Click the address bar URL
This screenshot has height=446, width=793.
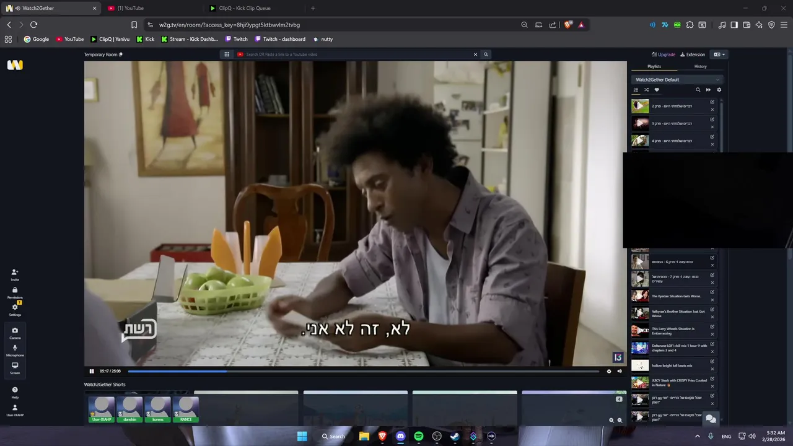[229, 25]
